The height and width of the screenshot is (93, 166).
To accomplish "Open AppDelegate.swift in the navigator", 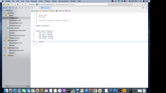I will point(15,21).
